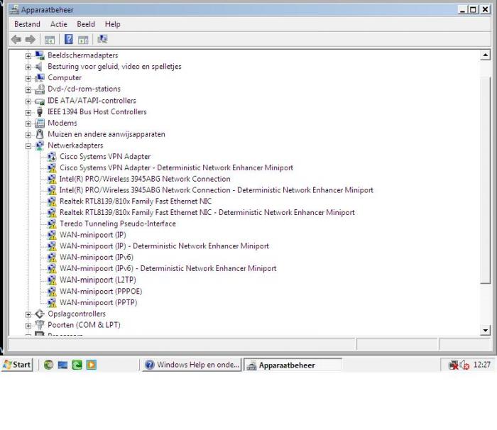Click the Forward arrow toolbar icon
497x430 pixels.
pos(31,40)
